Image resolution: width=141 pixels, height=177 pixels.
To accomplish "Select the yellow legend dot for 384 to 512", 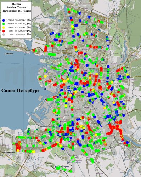I will [x=4, y=28].
